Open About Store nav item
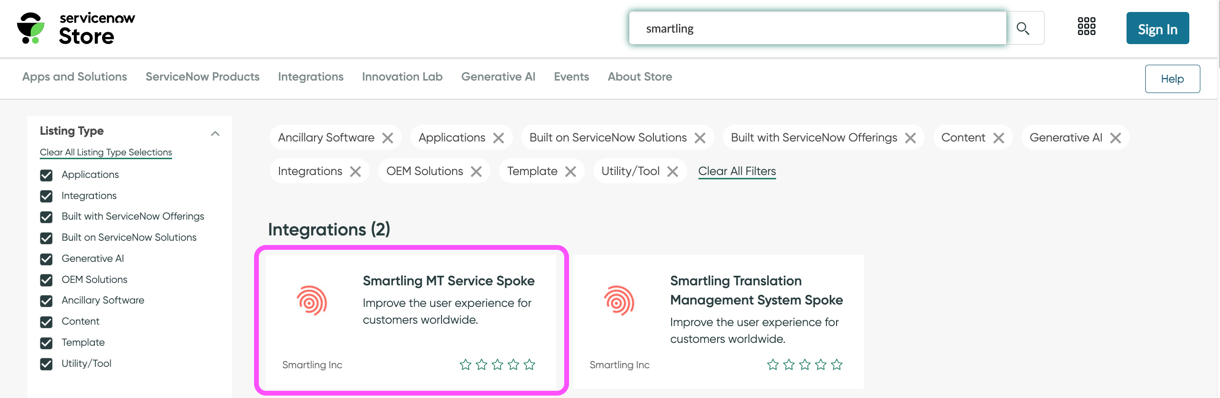The width and height of the screenshot is (1220, 398). coord(640,77)
